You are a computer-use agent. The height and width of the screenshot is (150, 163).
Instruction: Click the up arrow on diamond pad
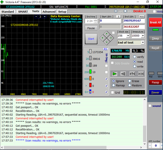tap(107, 34)
